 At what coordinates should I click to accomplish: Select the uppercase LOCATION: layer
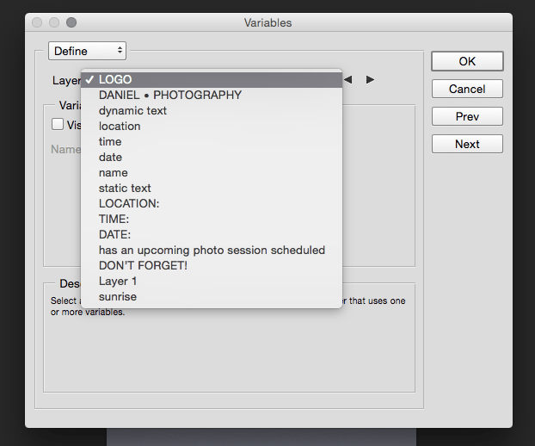coord(129,204)
